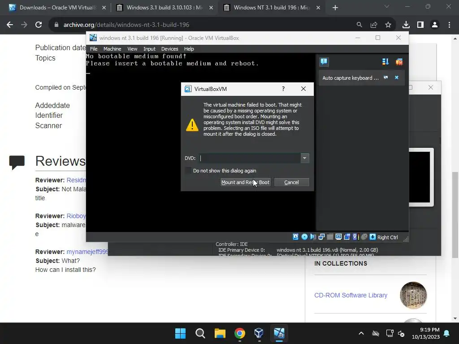Open Chrome downloads icon
This screenshot has width=459, height=344.
[x=406, y=25]
